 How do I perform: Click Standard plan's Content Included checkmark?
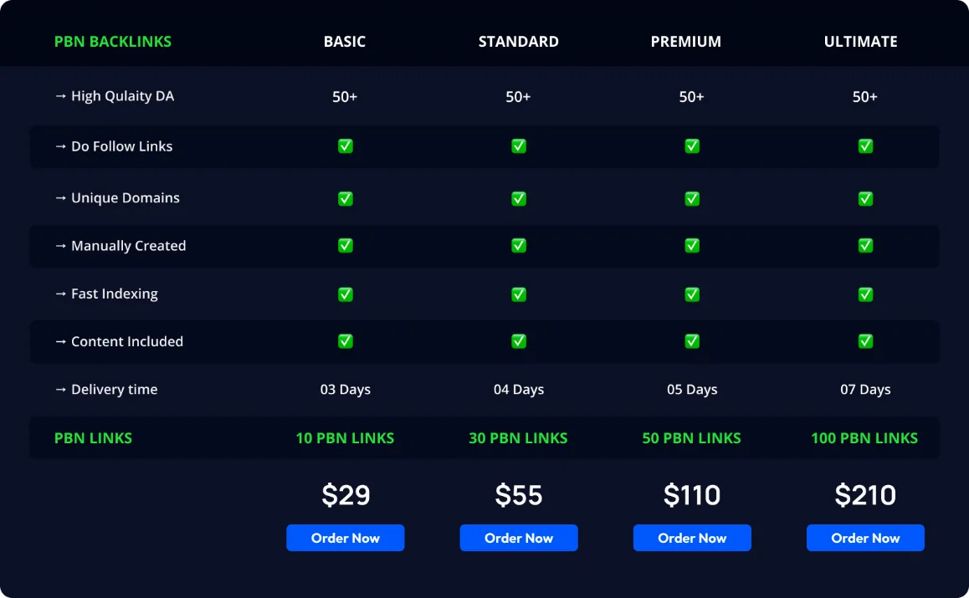[518, 341]
